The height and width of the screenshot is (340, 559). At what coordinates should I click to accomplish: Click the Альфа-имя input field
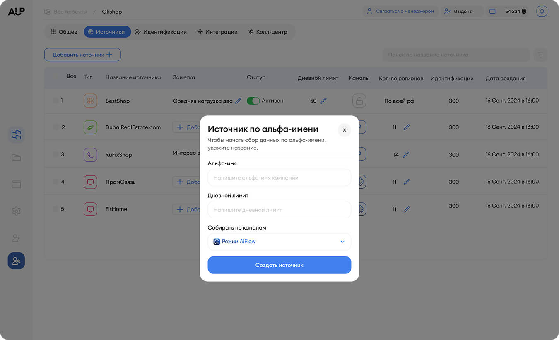pos(279,177)
